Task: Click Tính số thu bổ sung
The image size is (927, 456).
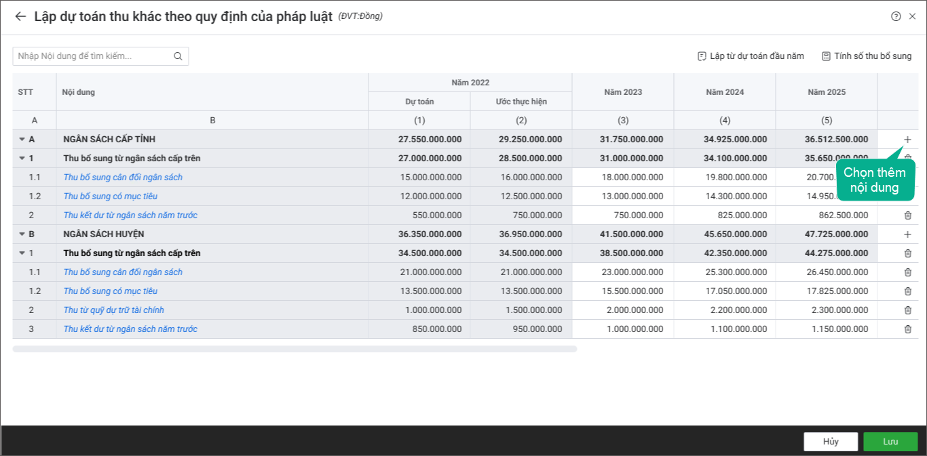Action: (x=867, y=56)
